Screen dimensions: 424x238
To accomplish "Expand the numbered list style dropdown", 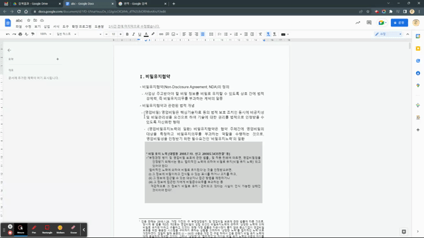I will [240, 34].
